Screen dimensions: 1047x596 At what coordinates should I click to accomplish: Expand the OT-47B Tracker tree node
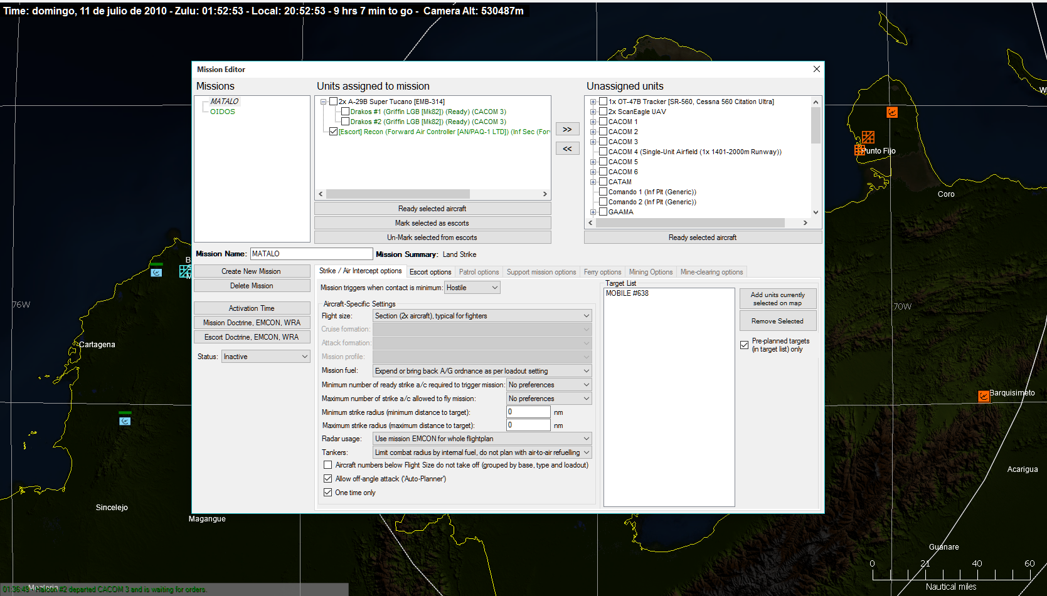[593, 102]
